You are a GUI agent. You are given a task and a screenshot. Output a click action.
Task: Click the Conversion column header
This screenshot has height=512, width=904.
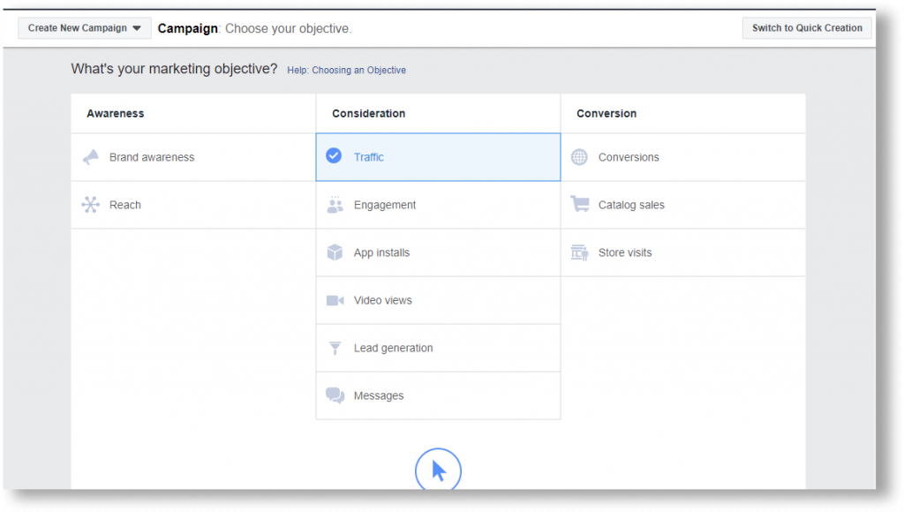click(606, 114)
